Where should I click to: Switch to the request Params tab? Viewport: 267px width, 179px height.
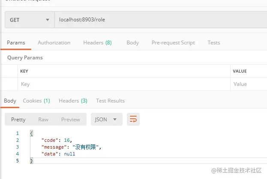click(16, 43)
